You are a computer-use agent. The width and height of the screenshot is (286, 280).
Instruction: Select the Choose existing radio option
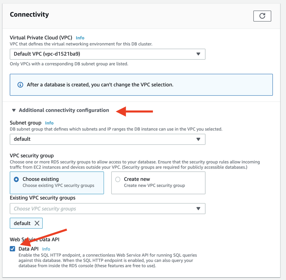click(x=16, y=179)
